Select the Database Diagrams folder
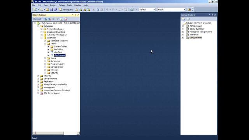The width and height of the screenshot is (249, 140). 59,41
